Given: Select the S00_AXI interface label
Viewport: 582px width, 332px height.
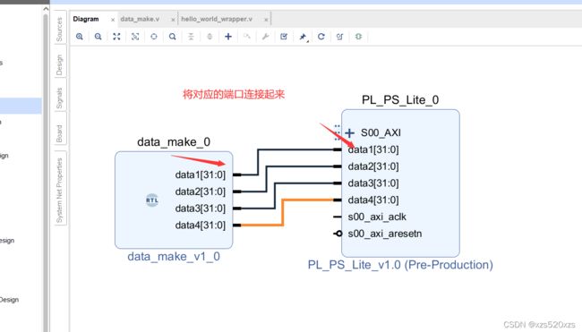Looking at the screenshot, I should pos(381,132).
